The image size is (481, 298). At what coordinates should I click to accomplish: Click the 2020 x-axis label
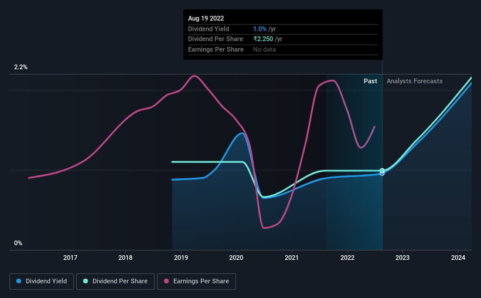pyautogui.click(x=236, y=258)
